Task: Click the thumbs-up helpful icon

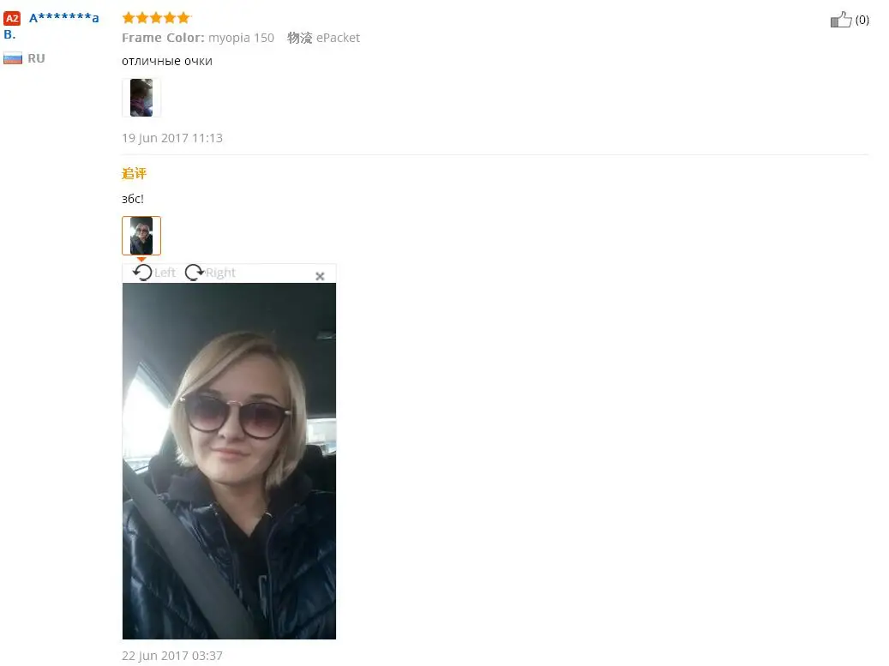Action: (x=841, y=20)
